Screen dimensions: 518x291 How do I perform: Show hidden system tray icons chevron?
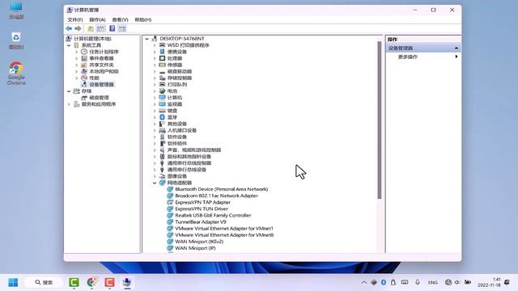click(x=364, y=282)
